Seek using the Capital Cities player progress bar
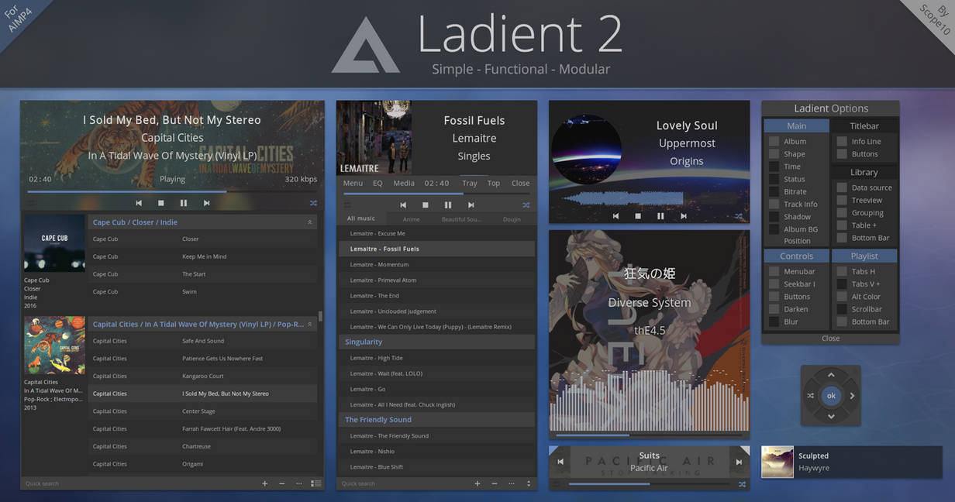The image size is (955, 502). [x=172, y=191]
